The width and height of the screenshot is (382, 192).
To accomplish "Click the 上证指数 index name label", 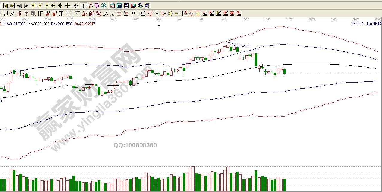I will [x=373, y=24].
